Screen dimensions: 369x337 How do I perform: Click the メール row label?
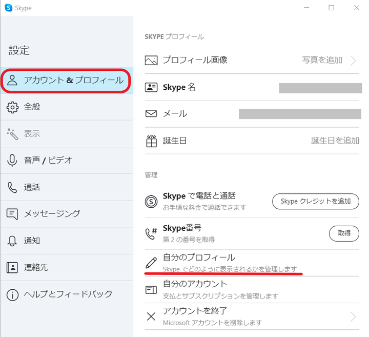tap(175, 114)
